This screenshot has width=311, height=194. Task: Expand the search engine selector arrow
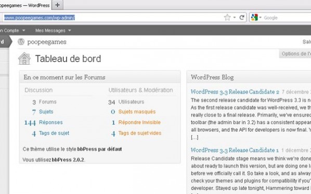tap(260, 18)
